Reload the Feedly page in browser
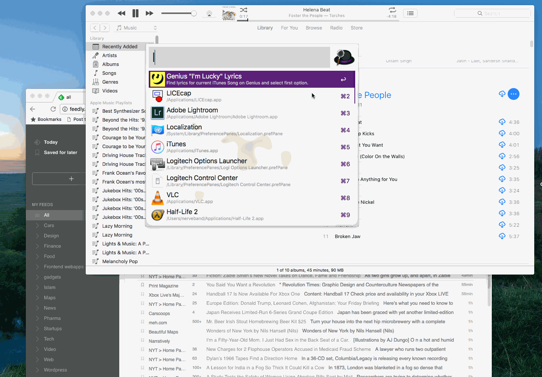 coord(53,109)
